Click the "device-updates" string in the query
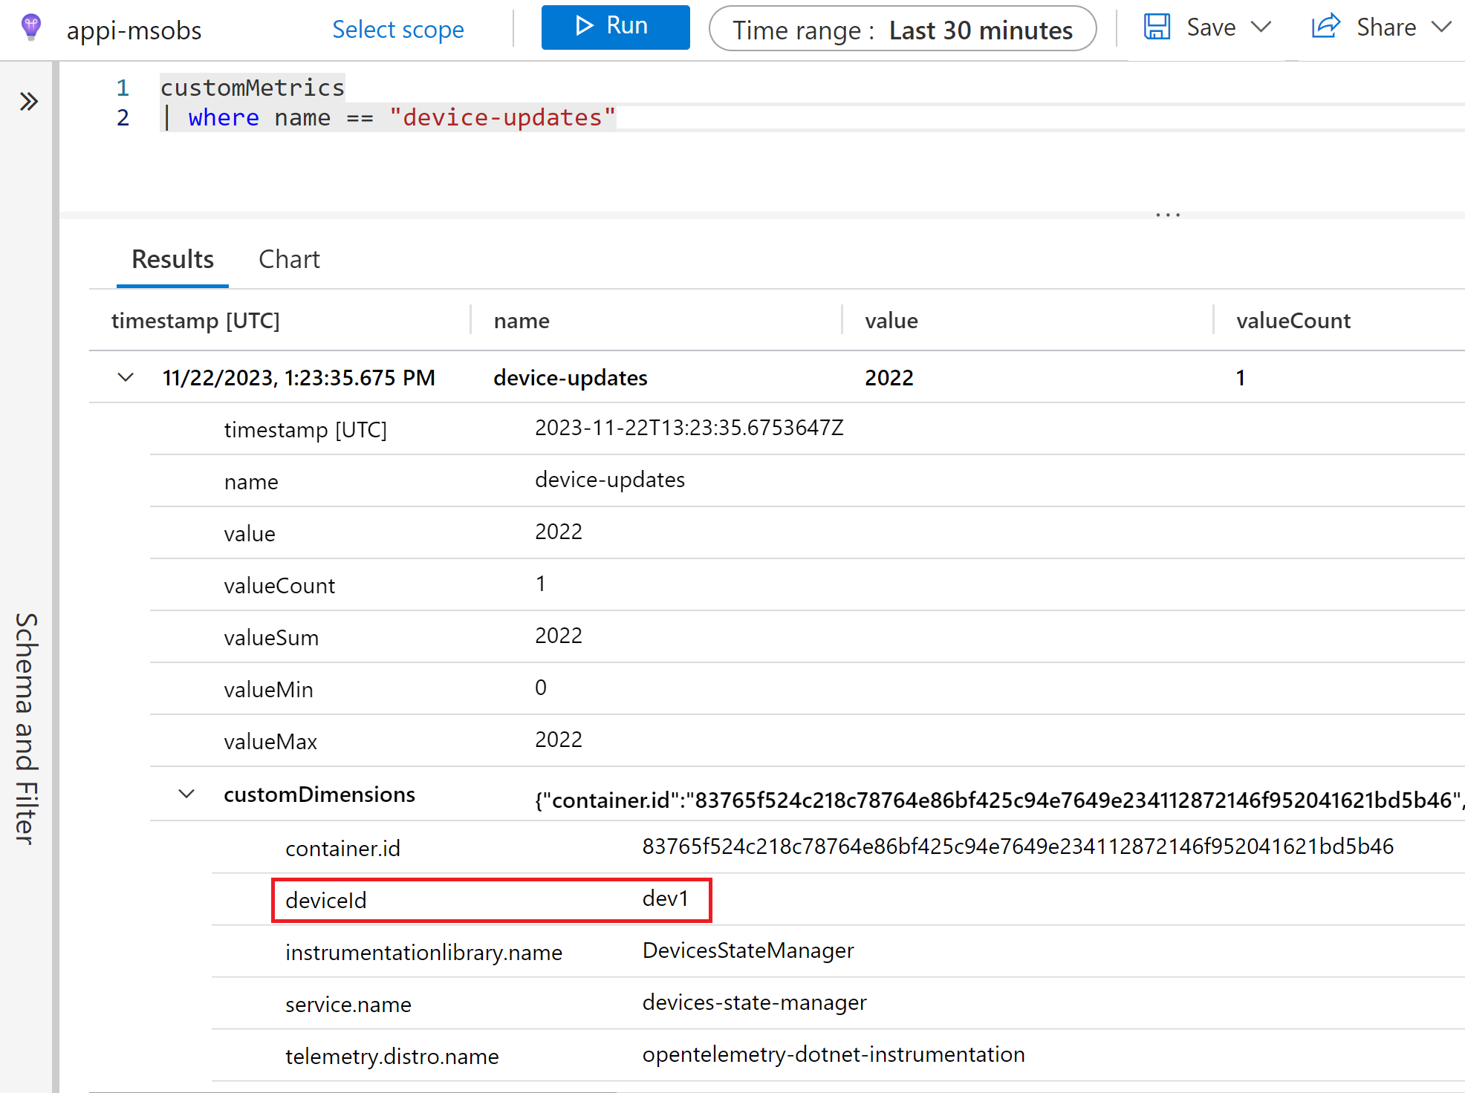Image resolution: width=1465 pixels, height=1093 pixels. click(502, 117)
